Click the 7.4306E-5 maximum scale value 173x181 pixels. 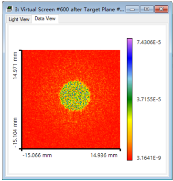(x=149, y=42)
